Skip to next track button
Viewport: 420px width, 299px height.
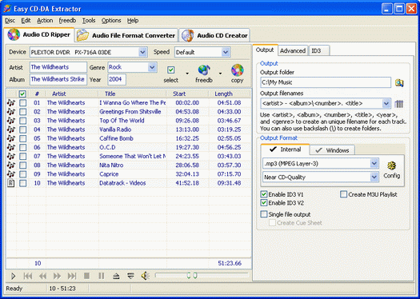coord(72,276)
